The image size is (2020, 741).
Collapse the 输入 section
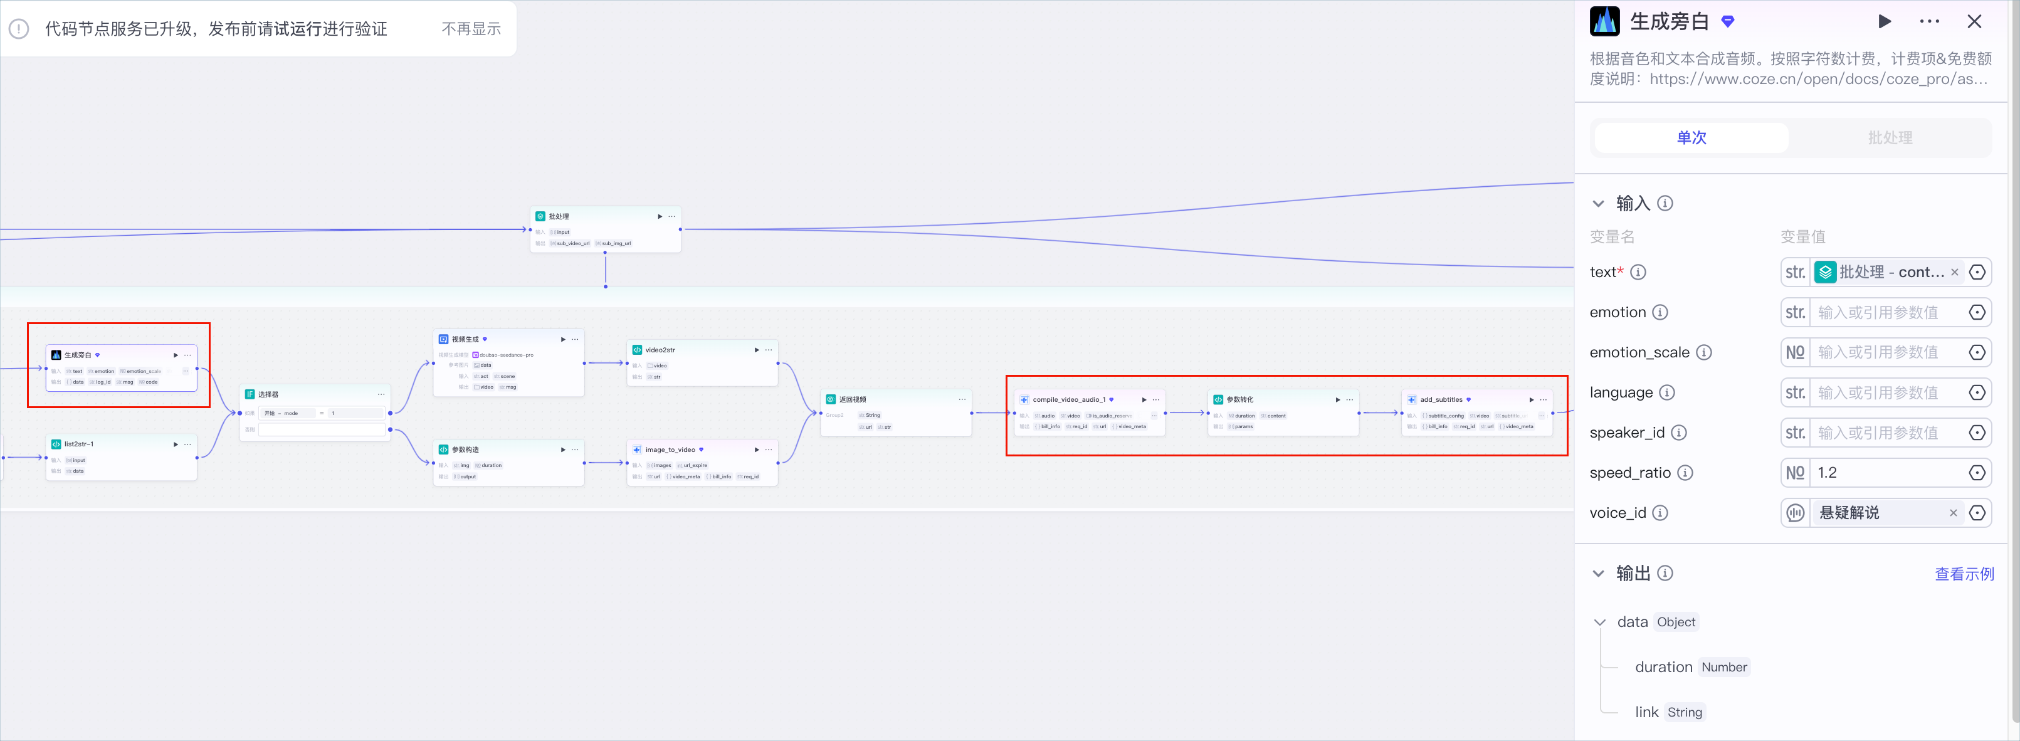1598,204
